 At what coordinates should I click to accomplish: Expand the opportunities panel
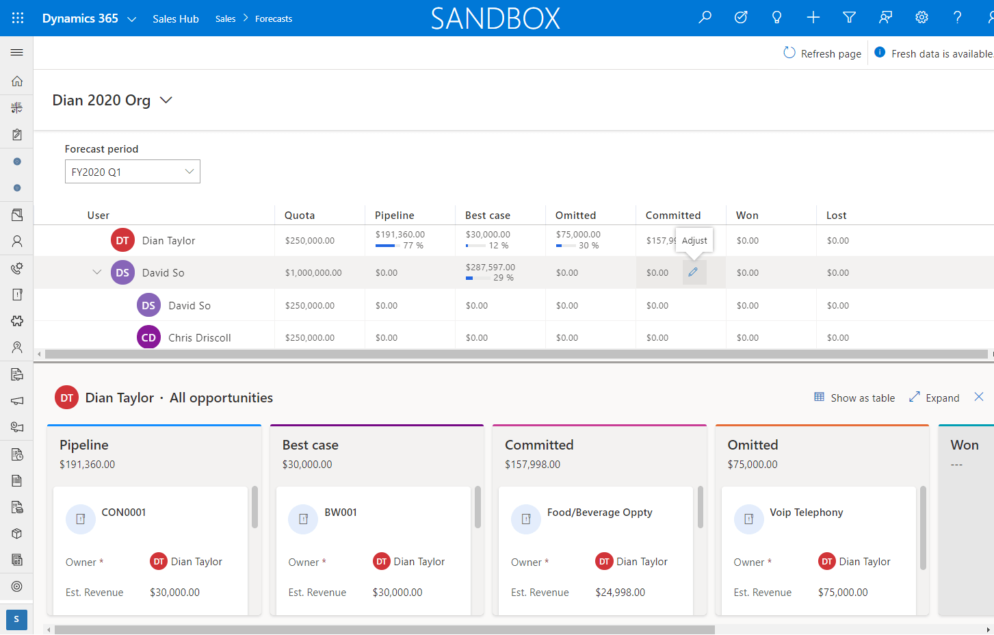[934, 398]
